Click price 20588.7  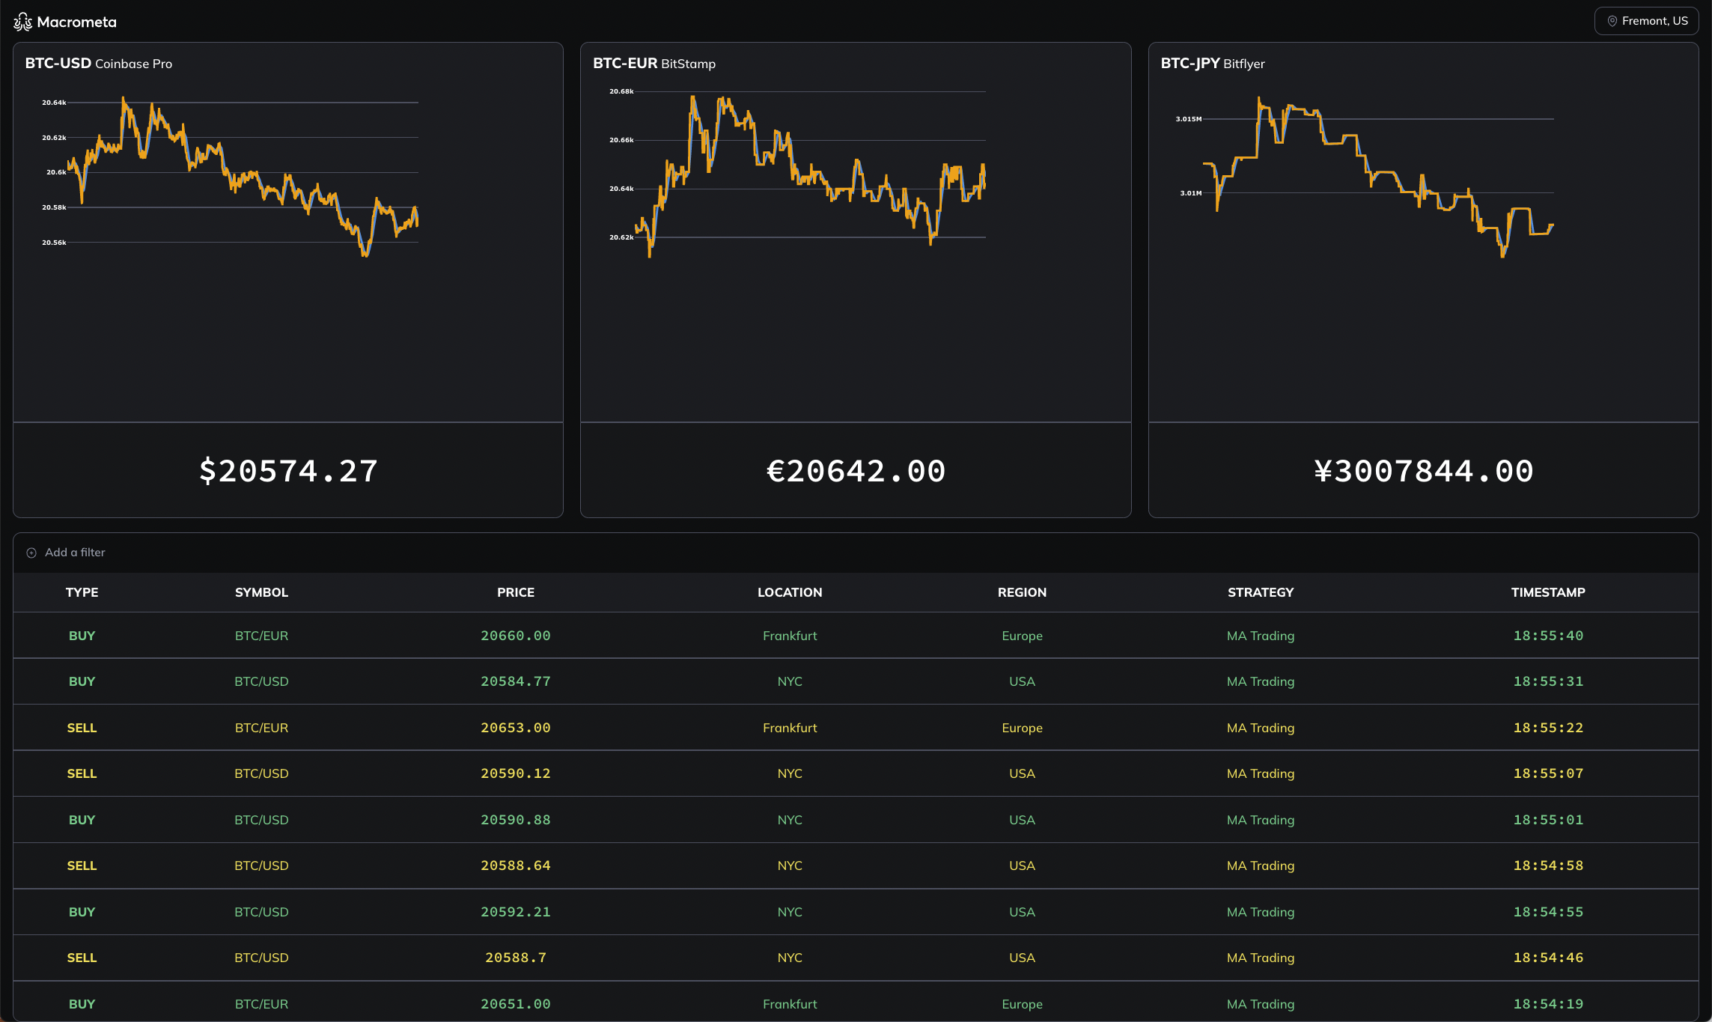(x=516, y=958)
